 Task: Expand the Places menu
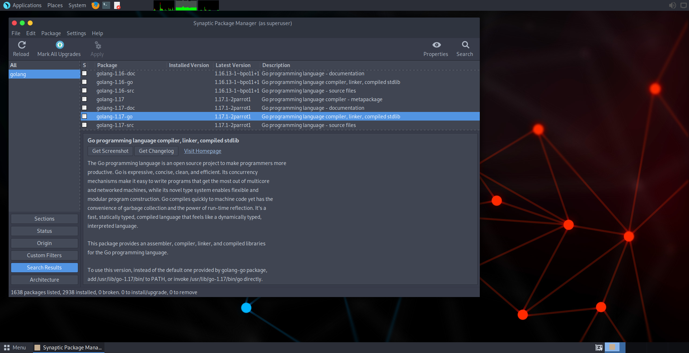pyautogui.click(x=55, y=5)
